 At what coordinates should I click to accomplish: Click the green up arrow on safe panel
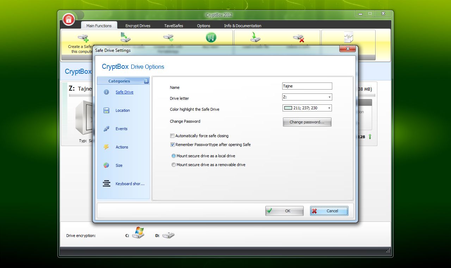[370, 137]
